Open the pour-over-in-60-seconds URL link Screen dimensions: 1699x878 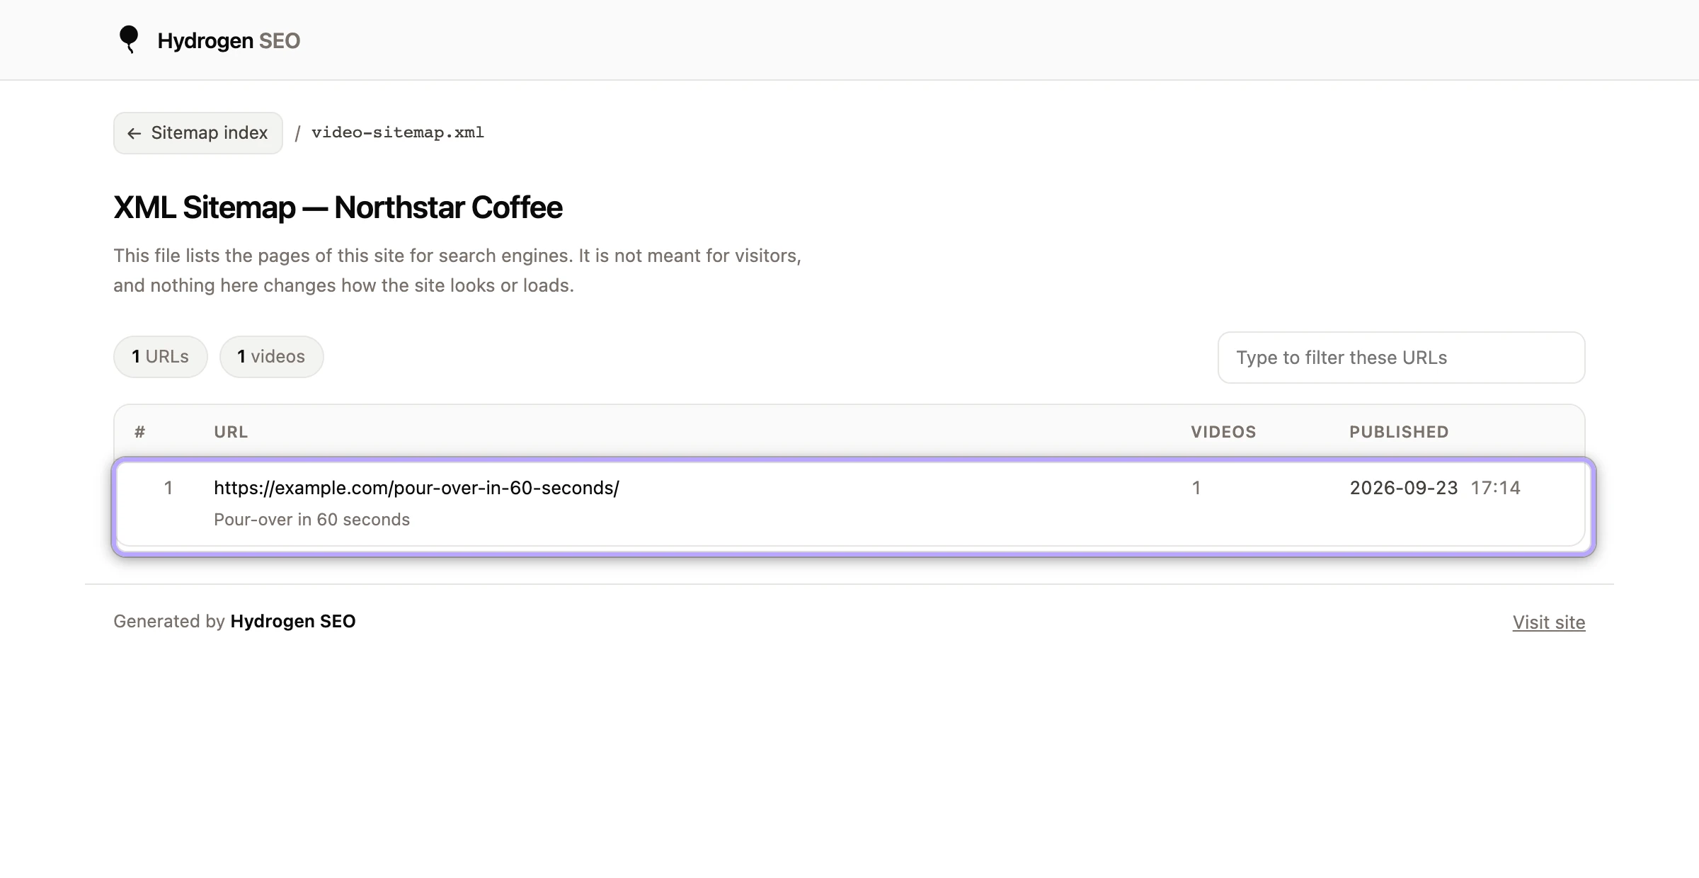pyautogui.click(x=416, y=488)
